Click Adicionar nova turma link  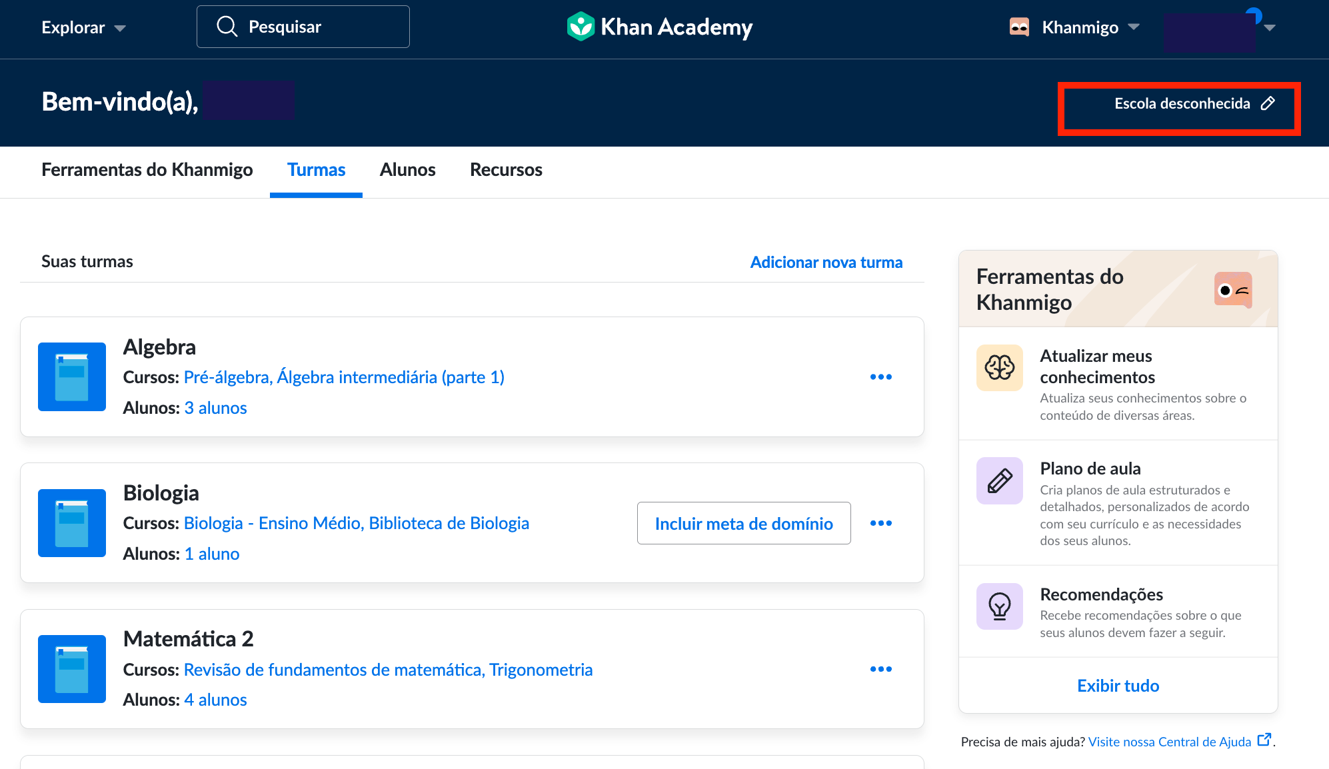[826, 263]
